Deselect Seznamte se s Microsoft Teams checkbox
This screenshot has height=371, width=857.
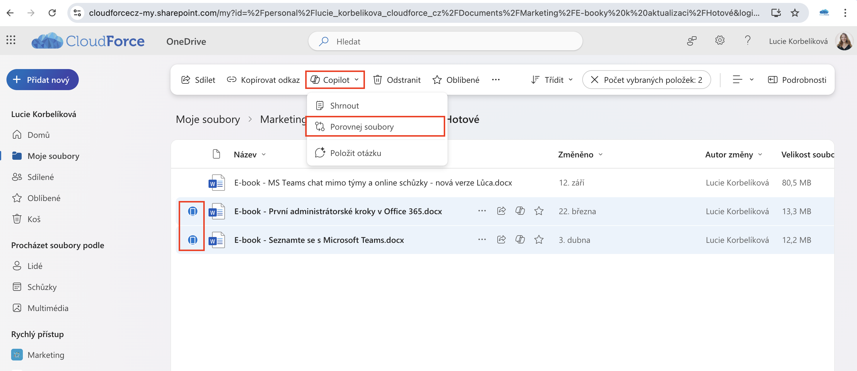pos(192,240)
